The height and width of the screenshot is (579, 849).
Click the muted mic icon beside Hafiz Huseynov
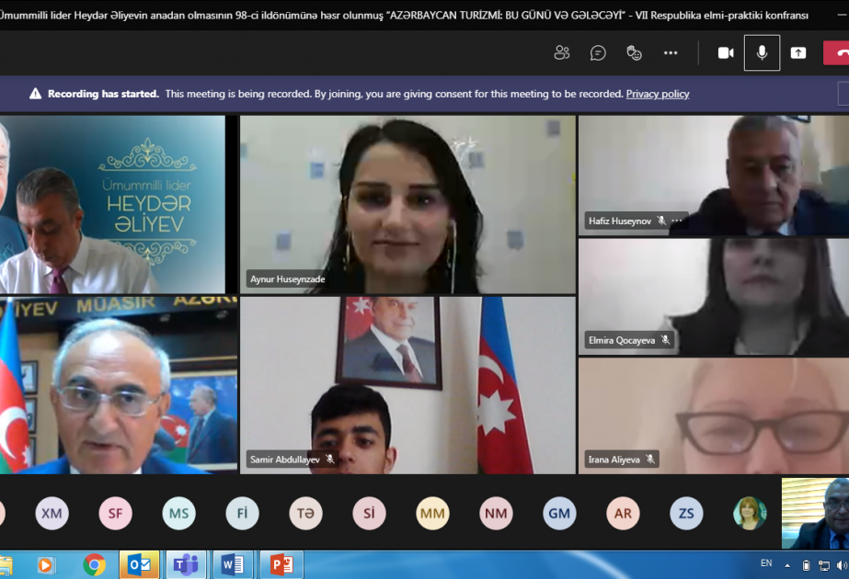pos(661,221)
